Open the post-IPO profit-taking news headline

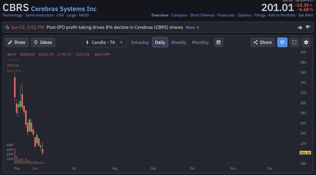[x=115, y=27]
